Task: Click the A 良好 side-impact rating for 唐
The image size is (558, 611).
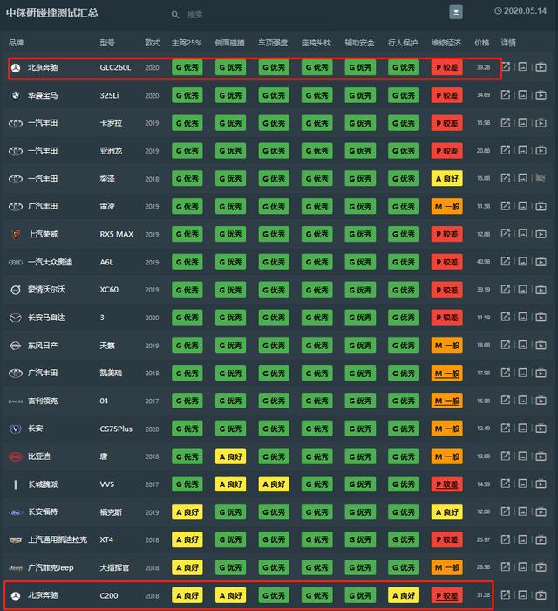Action: pyautogui.click(x=230, y=457)
